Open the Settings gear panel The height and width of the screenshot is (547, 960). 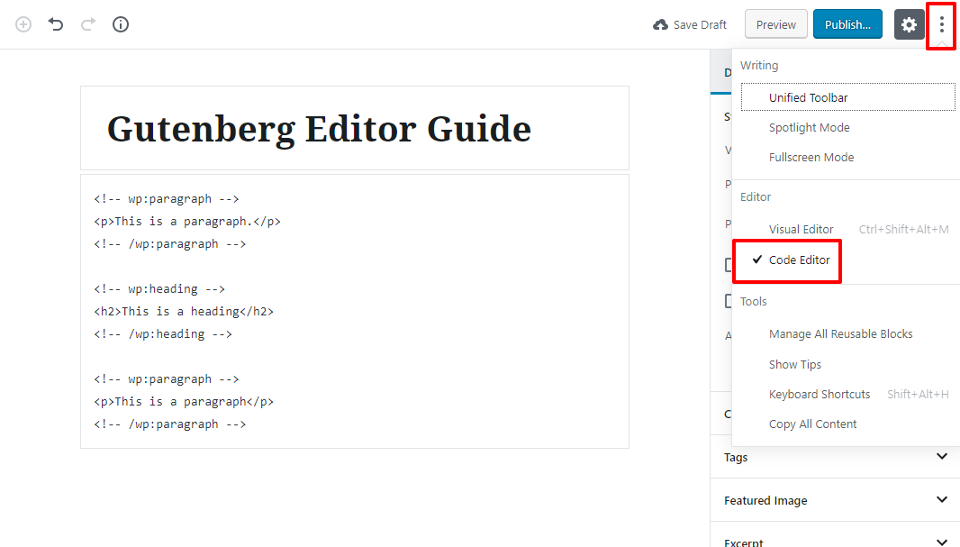pos(910,24)
